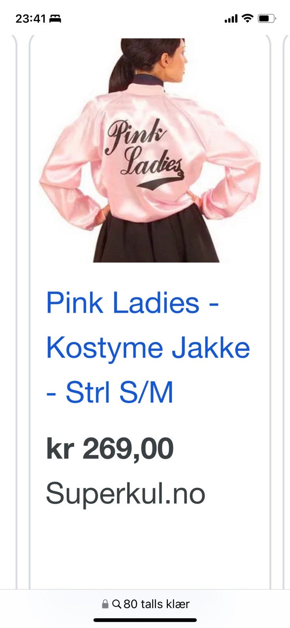Tap the black home indicator bar

pos(145,620)
